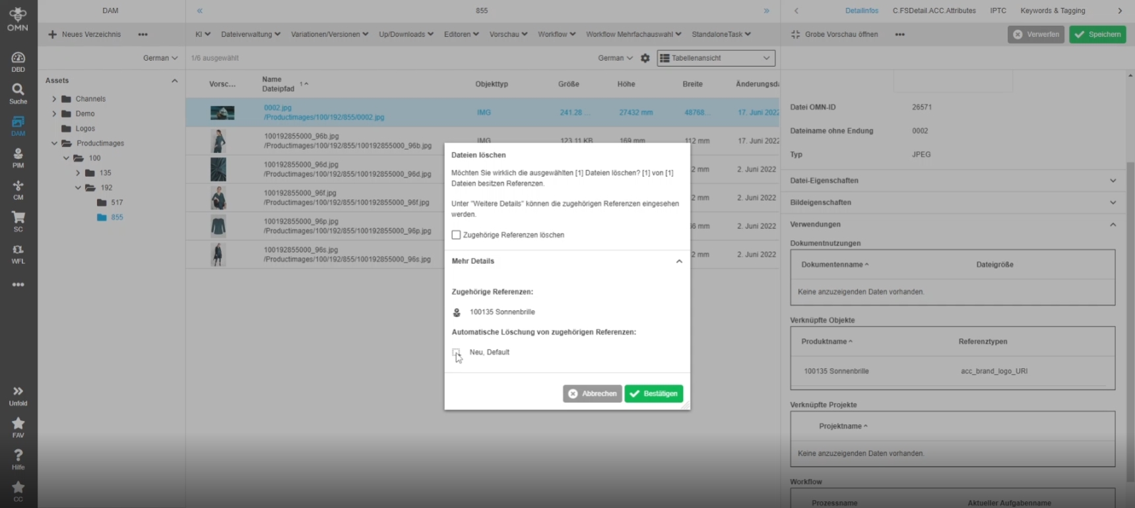Collapse the Assets tree section
Screen dimensions: 1135x508
(174, 80)
